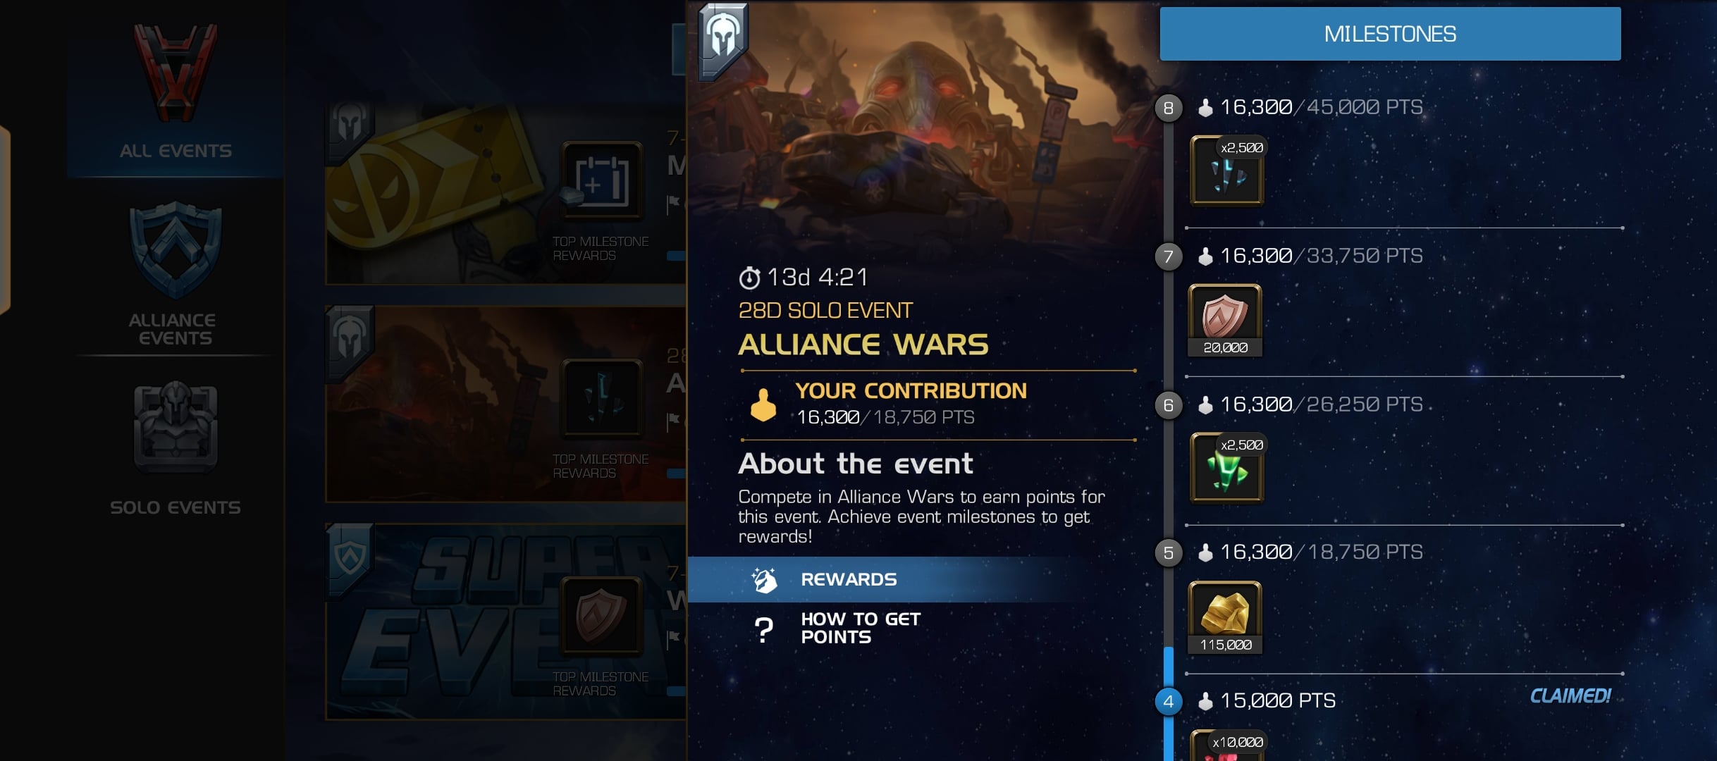The height and width of the screenshot is (761, 1717).
Task: Click the Claimed label on milestone 4
Action: tap(1570, 696)
